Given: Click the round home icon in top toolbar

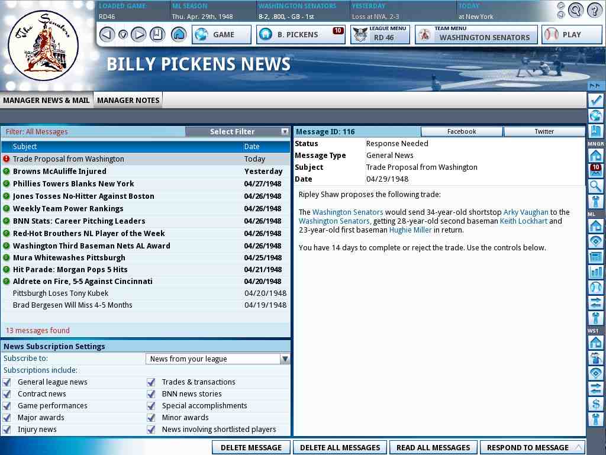Looking at the screenshot, I should [179, 34].
